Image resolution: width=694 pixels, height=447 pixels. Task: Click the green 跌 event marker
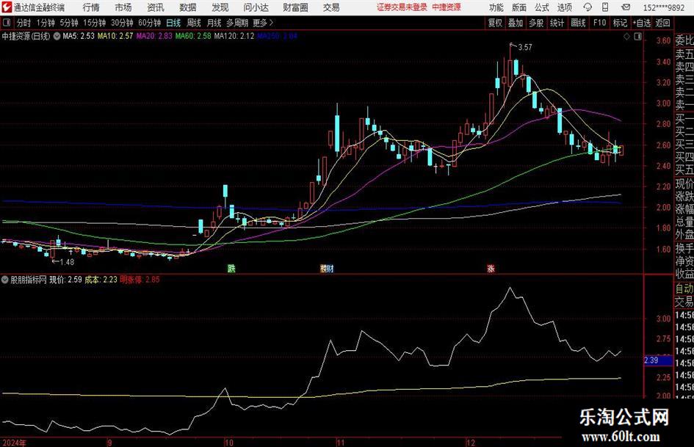pos(231,268)
